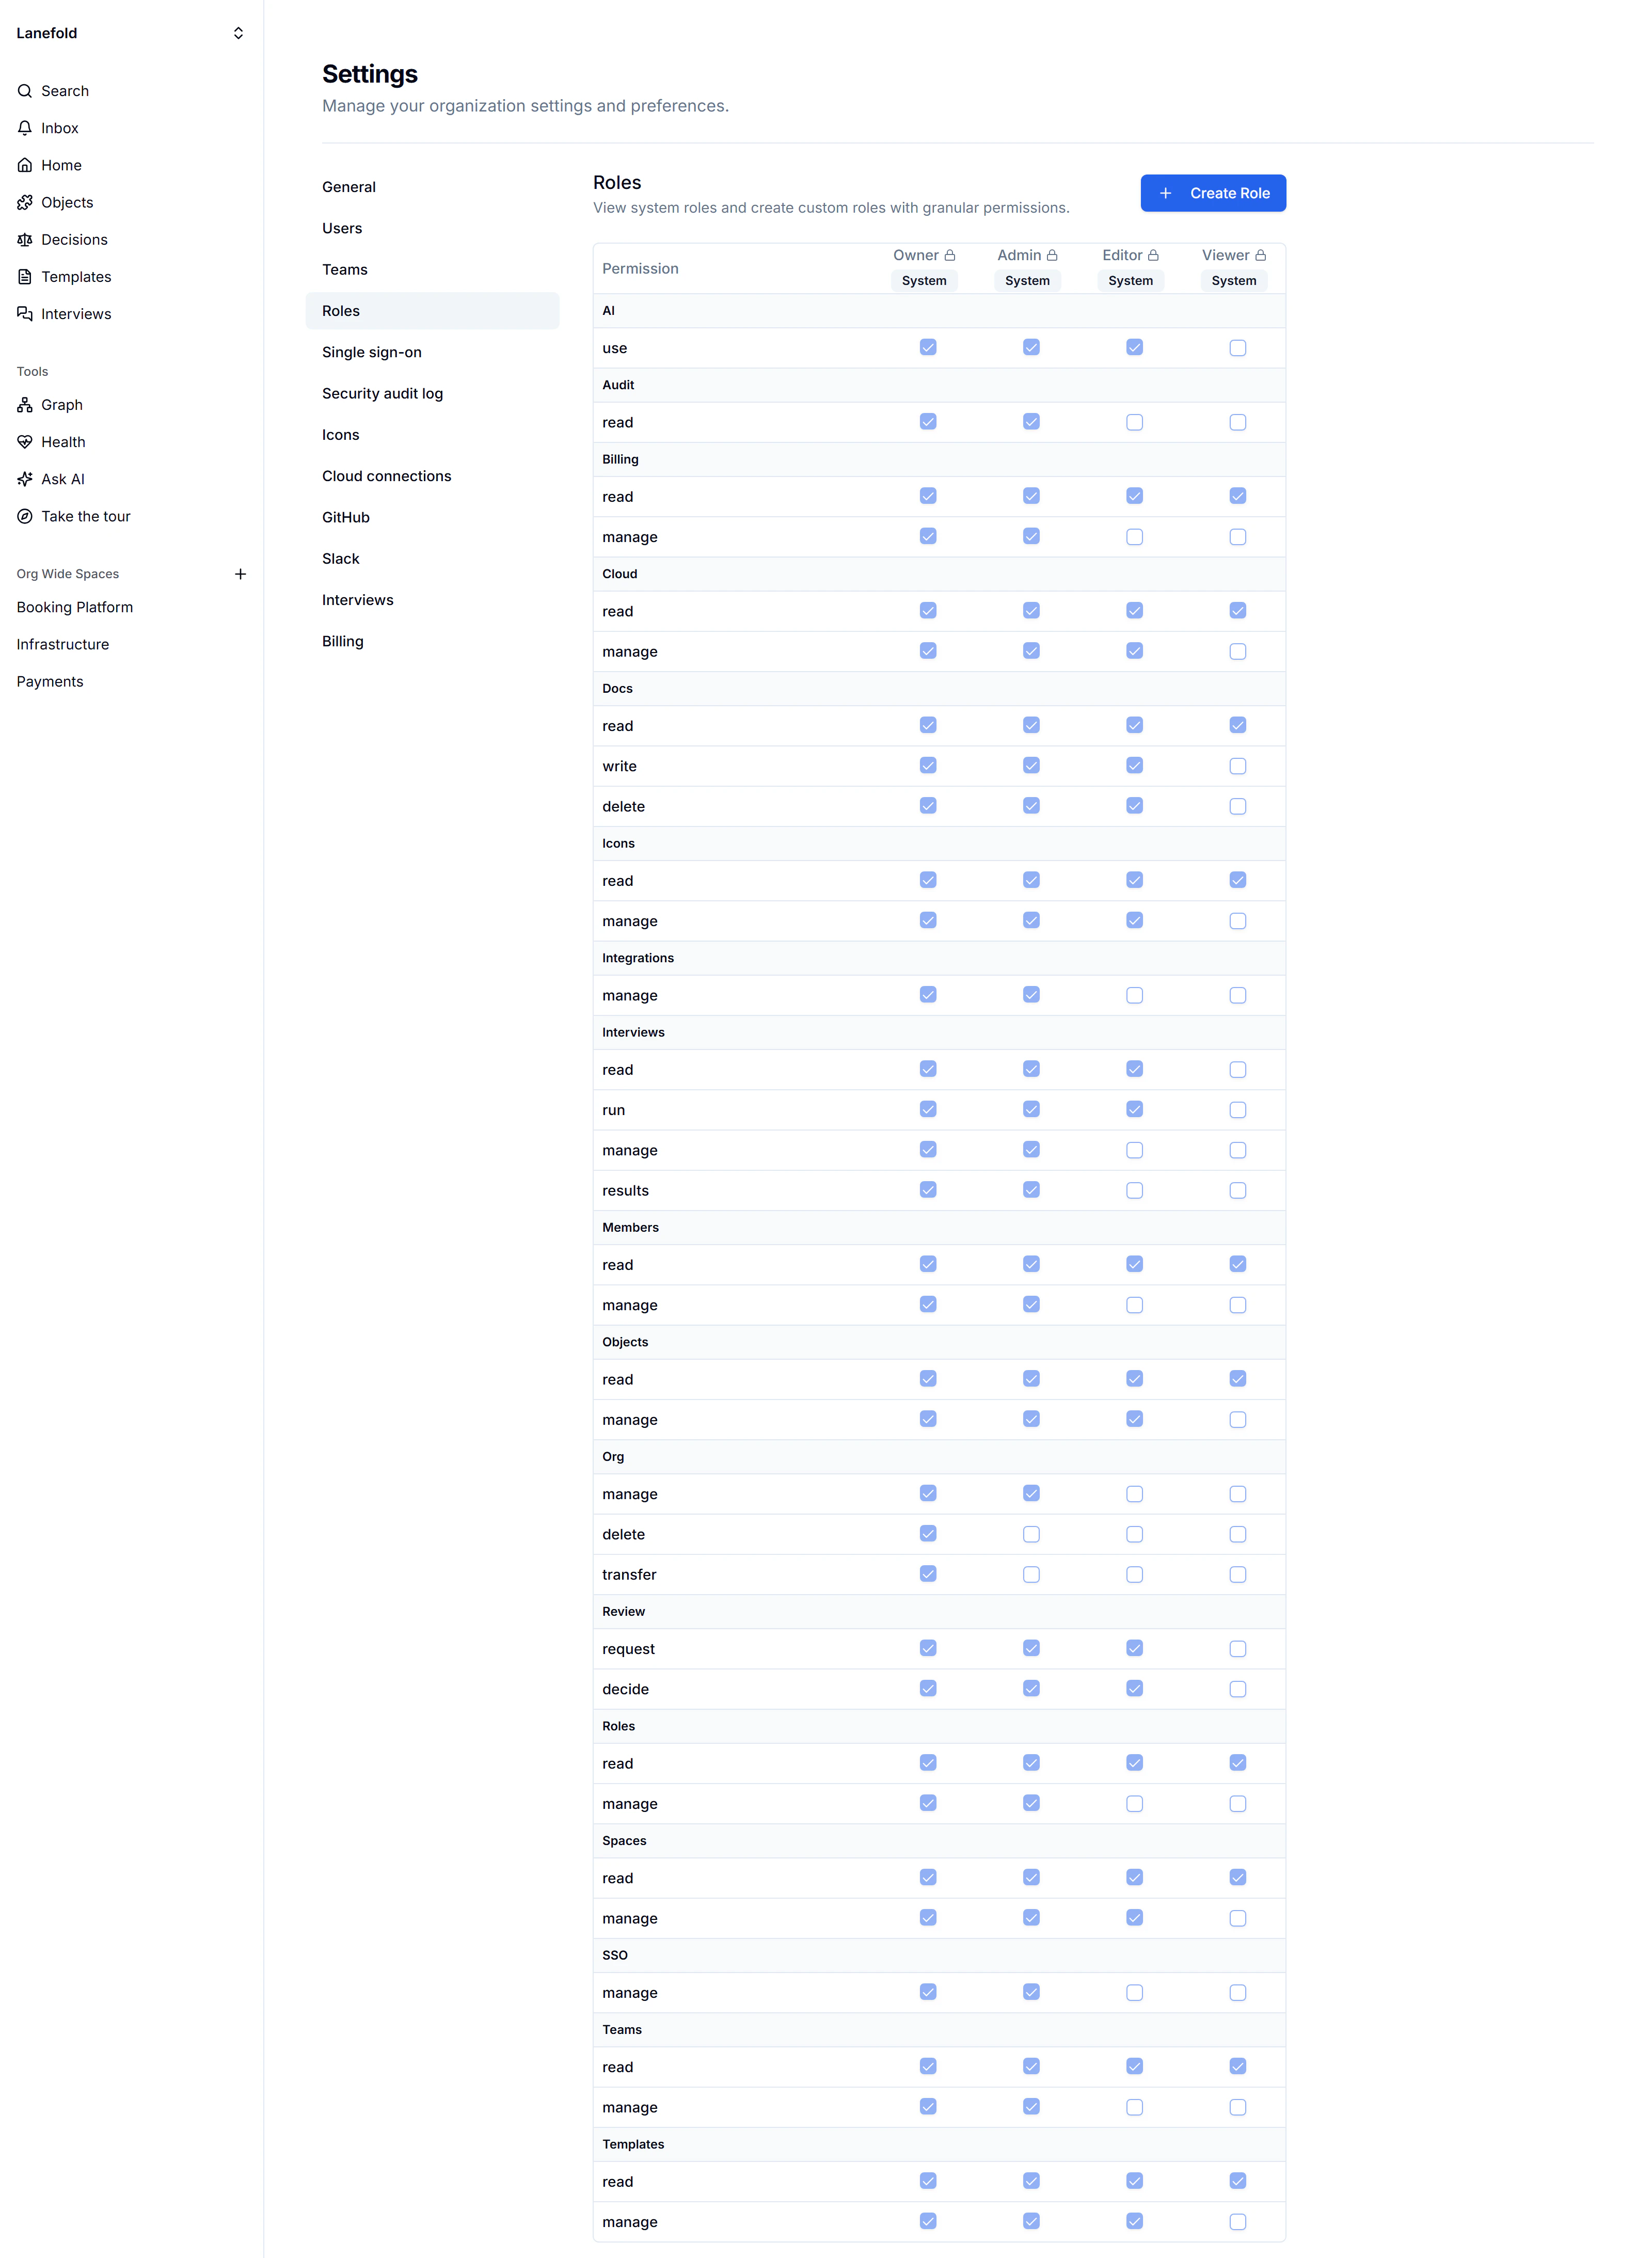
Task: Click the lock icon beside Viewer
Action: [x=1261, y=256]
